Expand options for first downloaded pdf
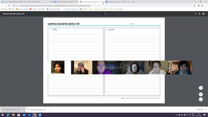This screenshot has height=117, width=208. tap(23, 110)
